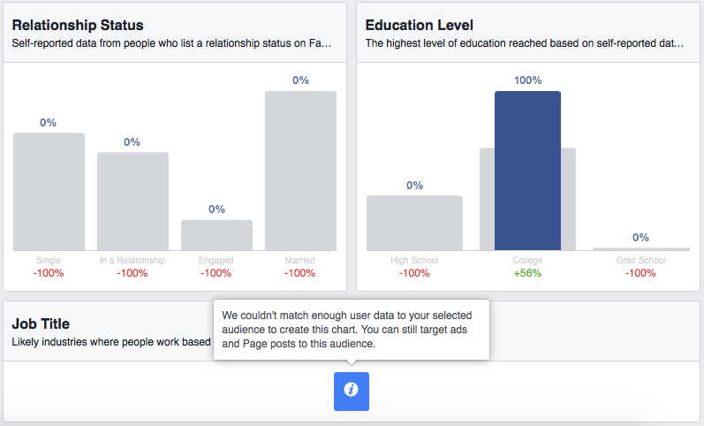Select the High School gray bar
Image resolution: width=704 pixels, height=426 pixels.
click(414, 223)
